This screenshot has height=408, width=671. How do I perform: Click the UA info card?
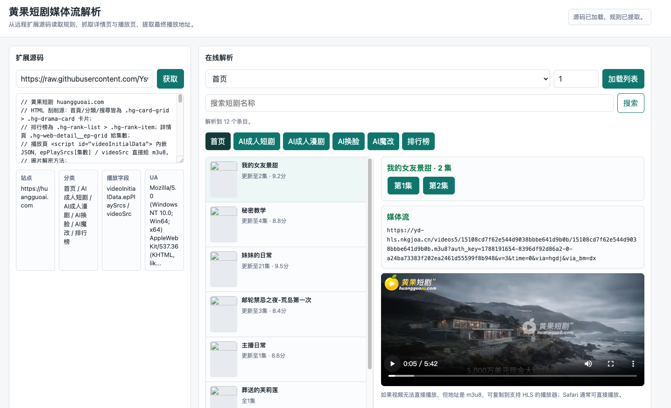[x=164, y=220]
